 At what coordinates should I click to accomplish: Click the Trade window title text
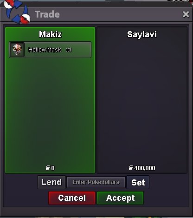[47, 14]
